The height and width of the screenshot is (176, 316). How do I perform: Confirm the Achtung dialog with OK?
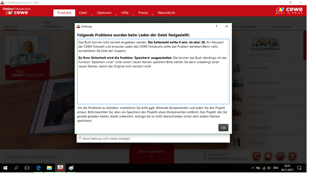click(223, 128)
